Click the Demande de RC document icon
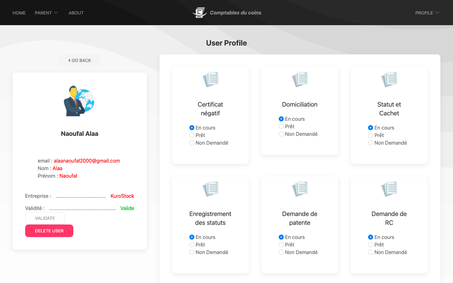 click(389, 189)
